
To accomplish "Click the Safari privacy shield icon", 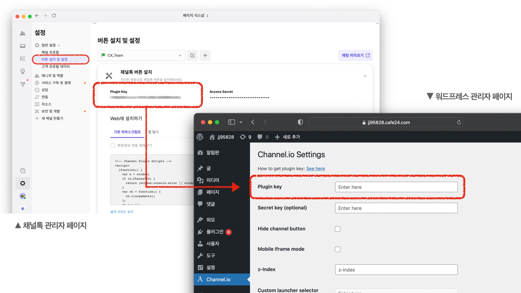I will click(300, 122).
